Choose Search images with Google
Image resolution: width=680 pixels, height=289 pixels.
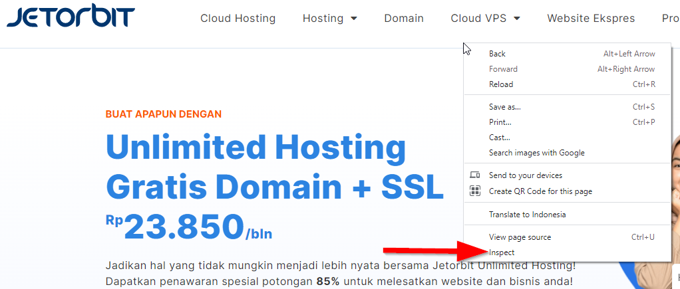[x=568, y=153]
